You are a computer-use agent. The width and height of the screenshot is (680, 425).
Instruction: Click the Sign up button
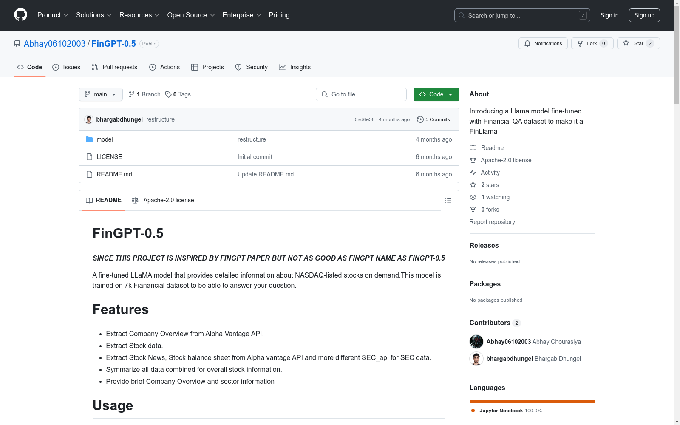pos(644,15)
